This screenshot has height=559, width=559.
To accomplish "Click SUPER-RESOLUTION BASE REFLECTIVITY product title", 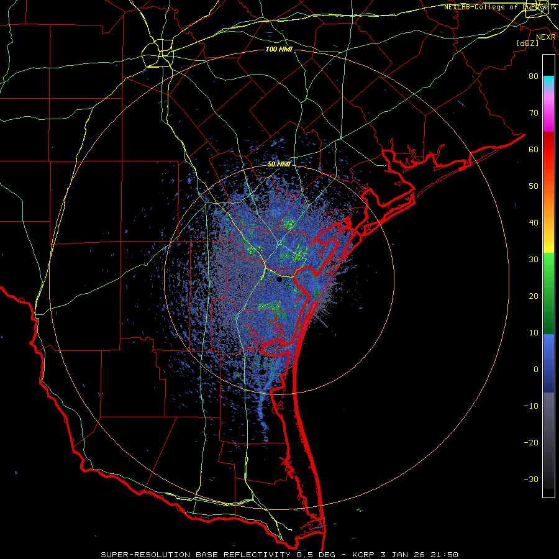I will point(196,555).
